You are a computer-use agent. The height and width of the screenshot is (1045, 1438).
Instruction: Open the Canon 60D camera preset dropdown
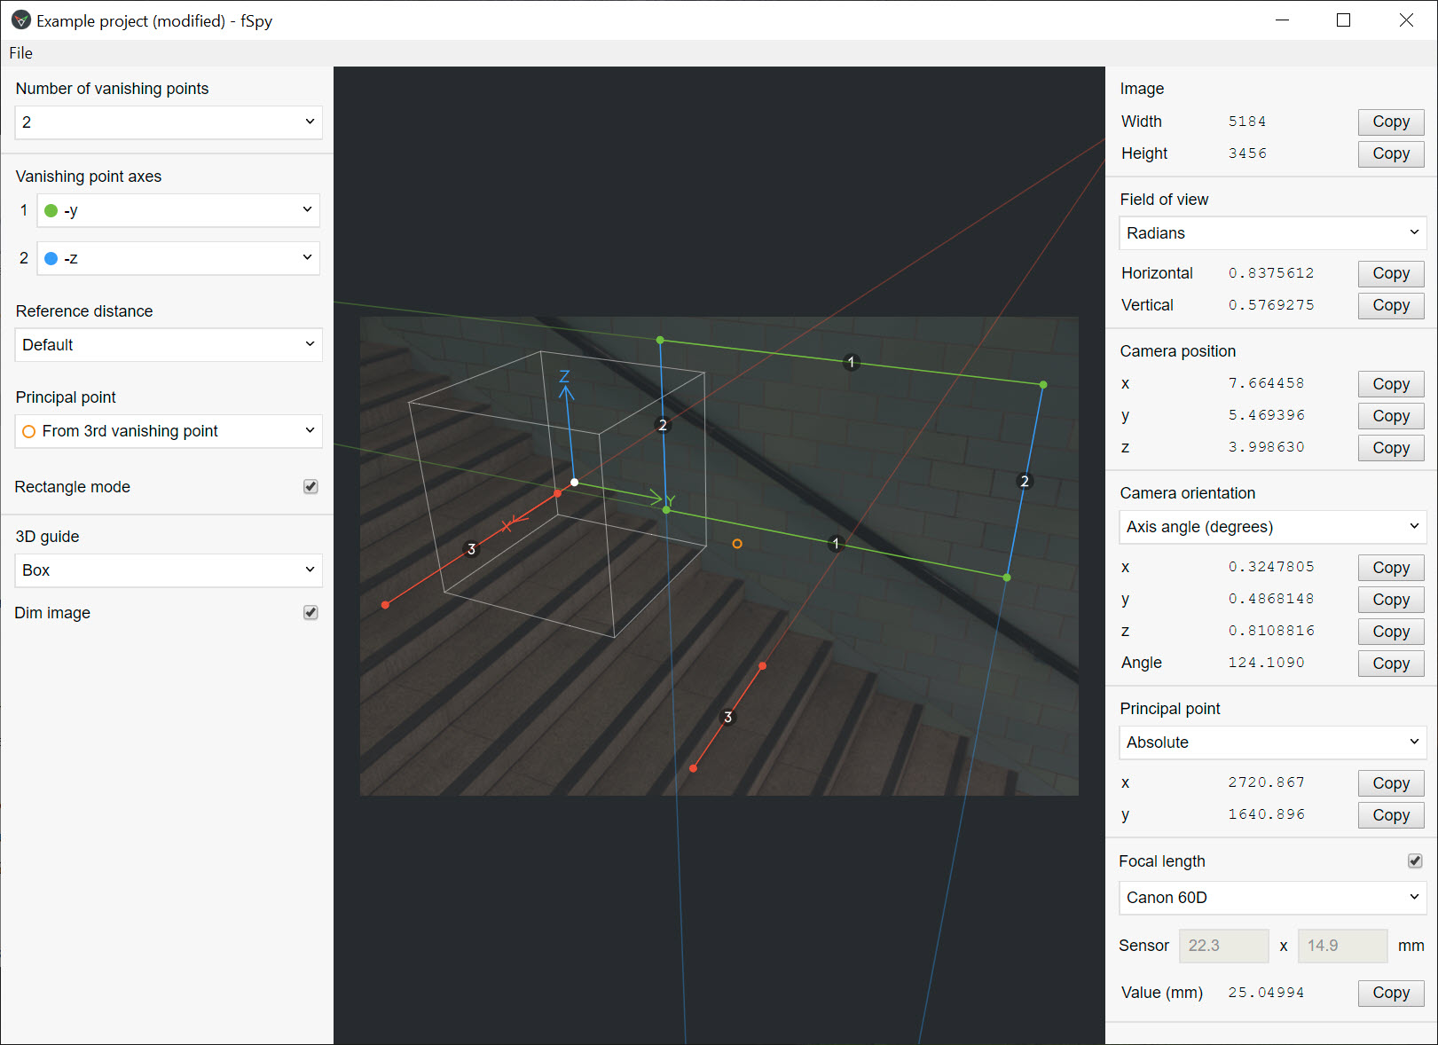(1272, 898)
